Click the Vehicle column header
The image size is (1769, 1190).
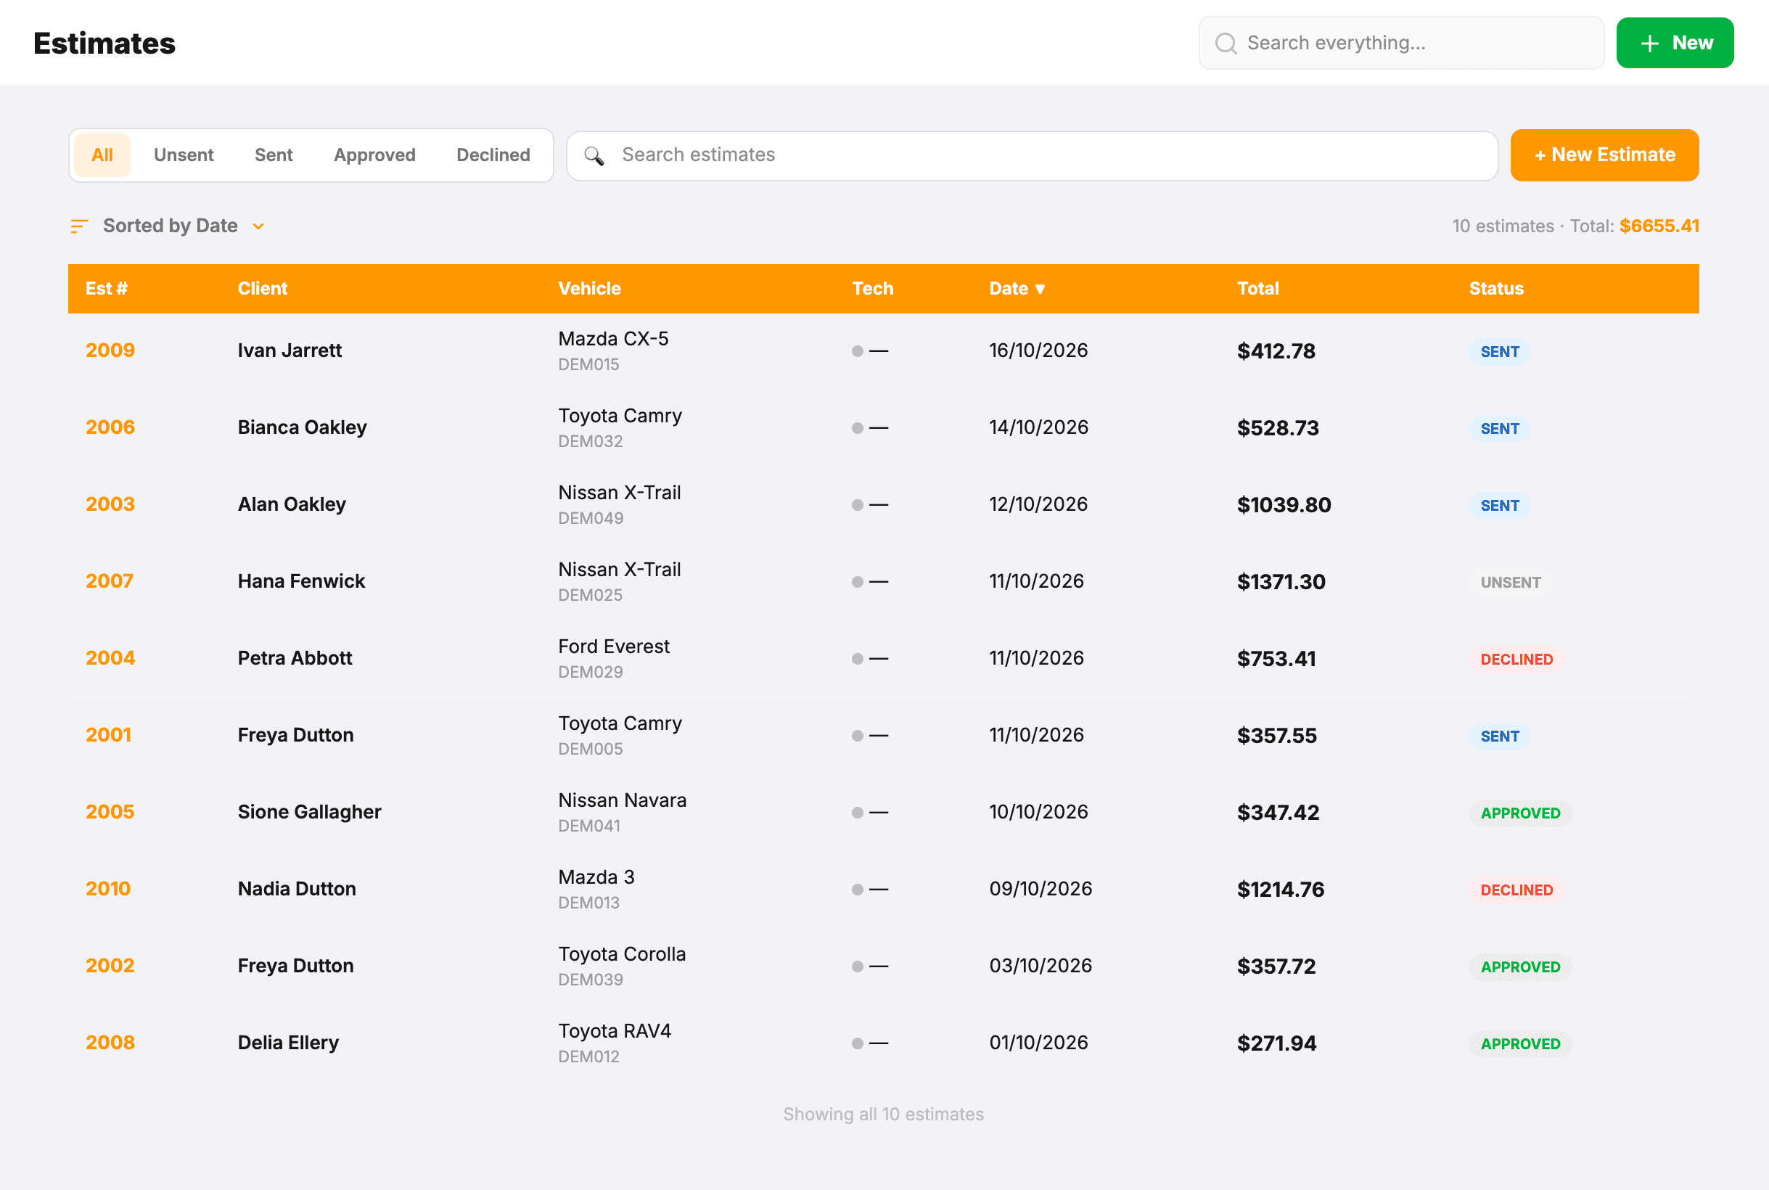click(590, 288)
